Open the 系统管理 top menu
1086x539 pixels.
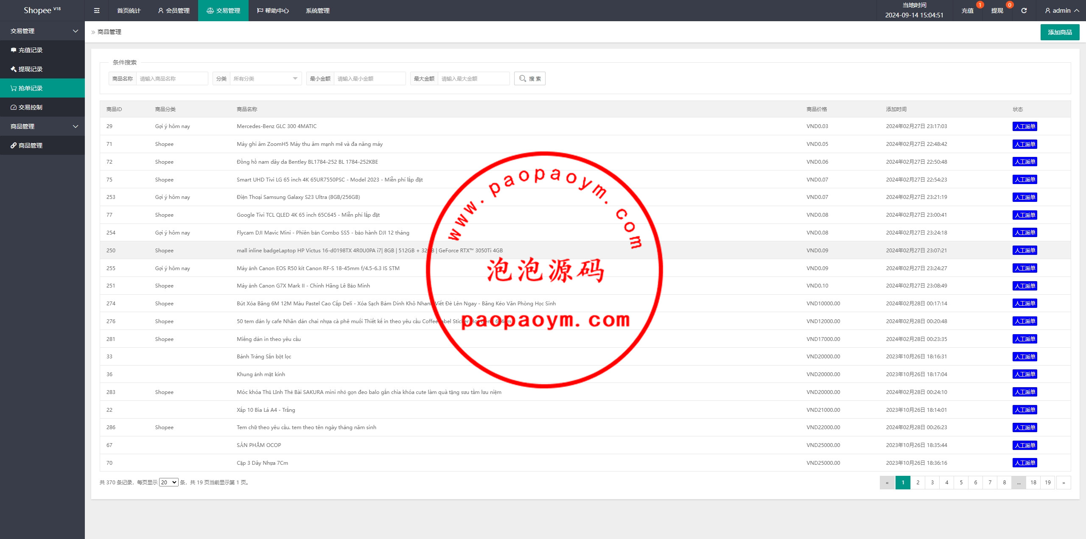pos(318,11)
